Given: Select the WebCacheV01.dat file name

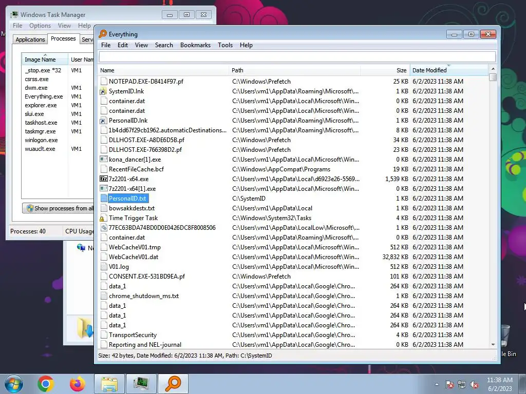Looking at the screenshot, I should pyautogui.click(x=134, y=257).
